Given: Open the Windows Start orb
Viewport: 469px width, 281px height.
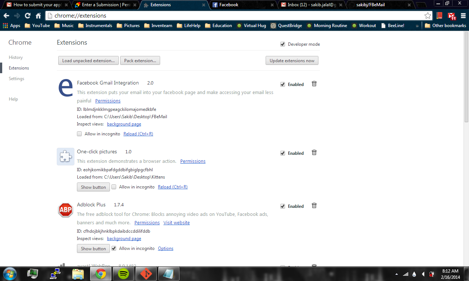Looking at the screenshot, I should (9, 274).
